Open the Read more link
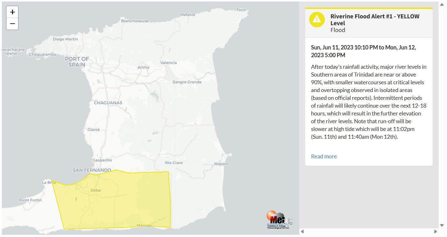Screen dimensions: 447x237 point(324,156)
